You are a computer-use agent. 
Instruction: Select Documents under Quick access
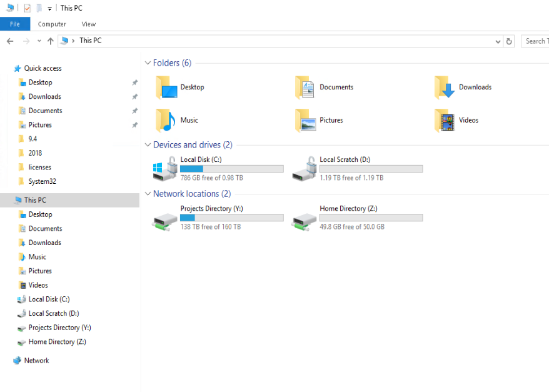pyautogui.click(x=45, y=111)
